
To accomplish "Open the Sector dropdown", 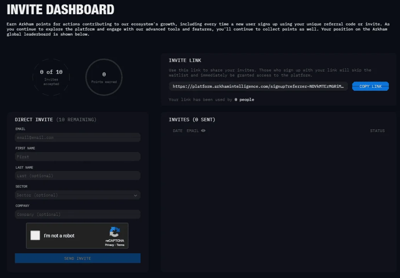I will (x=78, y=195).
